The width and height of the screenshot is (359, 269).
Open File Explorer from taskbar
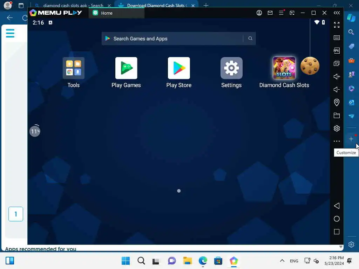(x=188, y=261)
